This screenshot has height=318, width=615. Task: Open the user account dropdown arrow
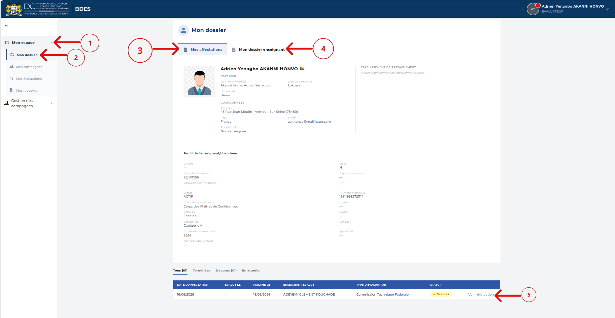tap(608, 9)
